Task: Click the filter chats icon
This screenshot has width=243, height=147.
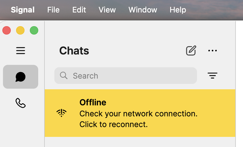Action: point(213,76)
